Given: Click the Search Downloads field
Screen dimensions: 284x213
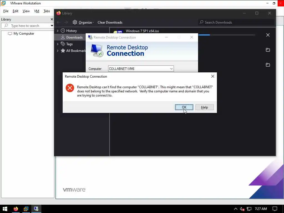Looking at the screenshot, I should click(x=236, y=22).
